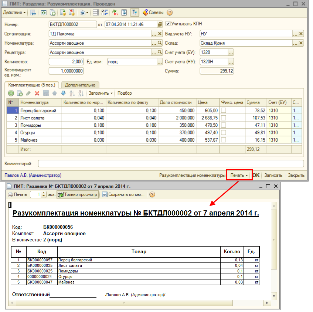Toggle the Учитывать КПН checkbox
The height and width of the screenshot is (312, 313).
point(168,24)
